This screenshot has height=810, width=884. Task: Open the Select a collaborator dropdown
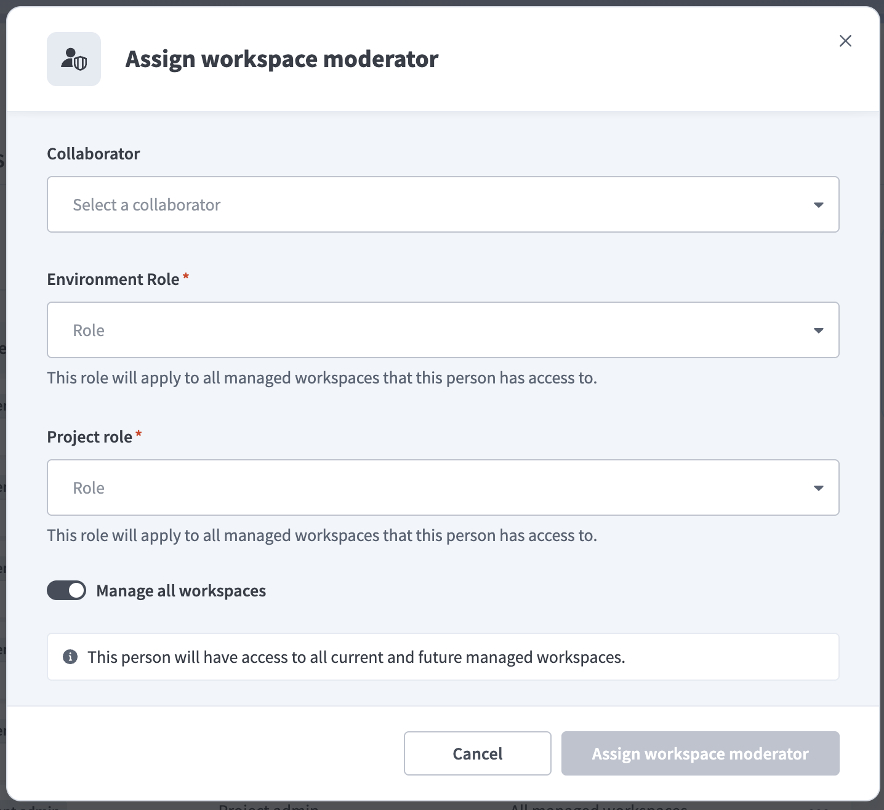pyautogui.click(x=443, y=204)
